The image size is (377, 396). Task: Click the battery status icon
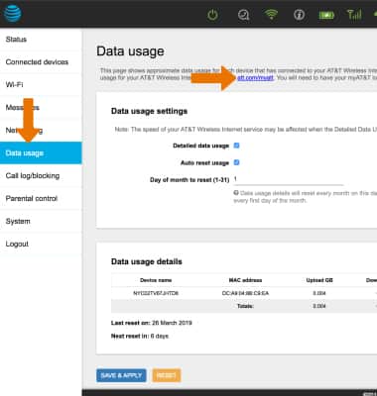click(x=326, y=15)
